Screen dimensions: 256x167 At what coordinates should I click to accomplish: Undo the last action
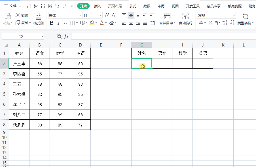coord(57,6)
